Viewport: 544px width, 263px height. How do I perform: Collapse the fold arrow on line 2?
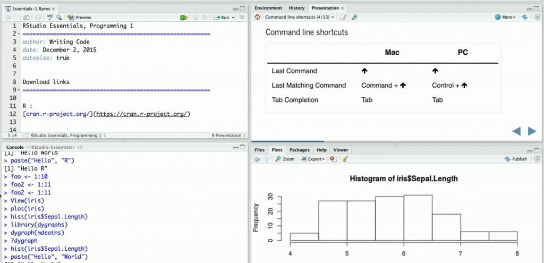(19, 34)
